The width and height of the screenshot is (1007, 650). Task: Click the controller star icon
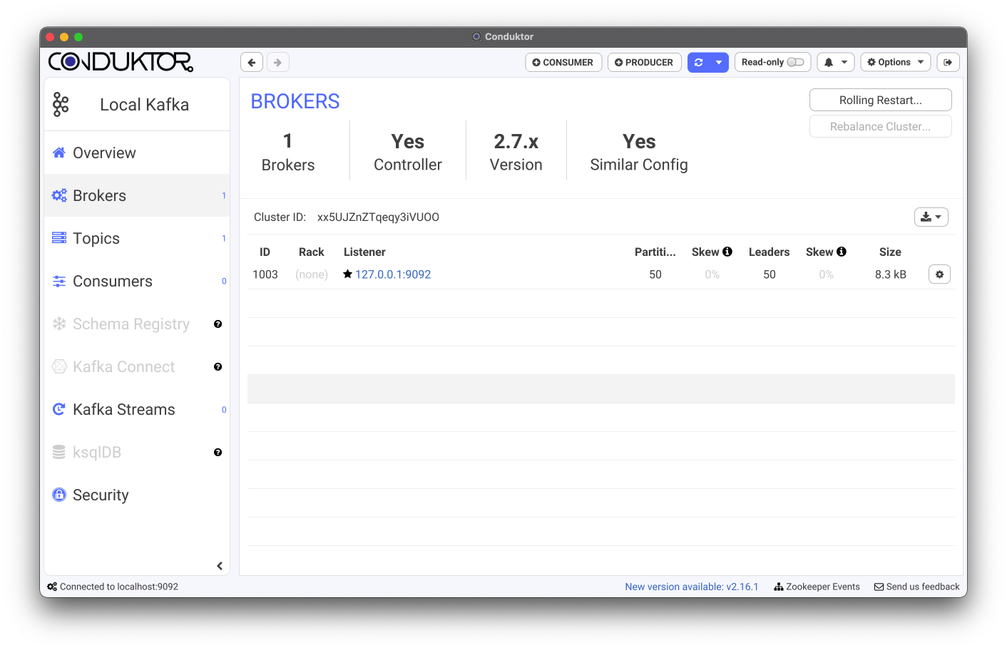pos(347,274)
